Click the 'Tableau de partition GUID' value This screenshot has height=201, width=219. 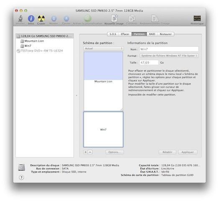click(177, 175)
